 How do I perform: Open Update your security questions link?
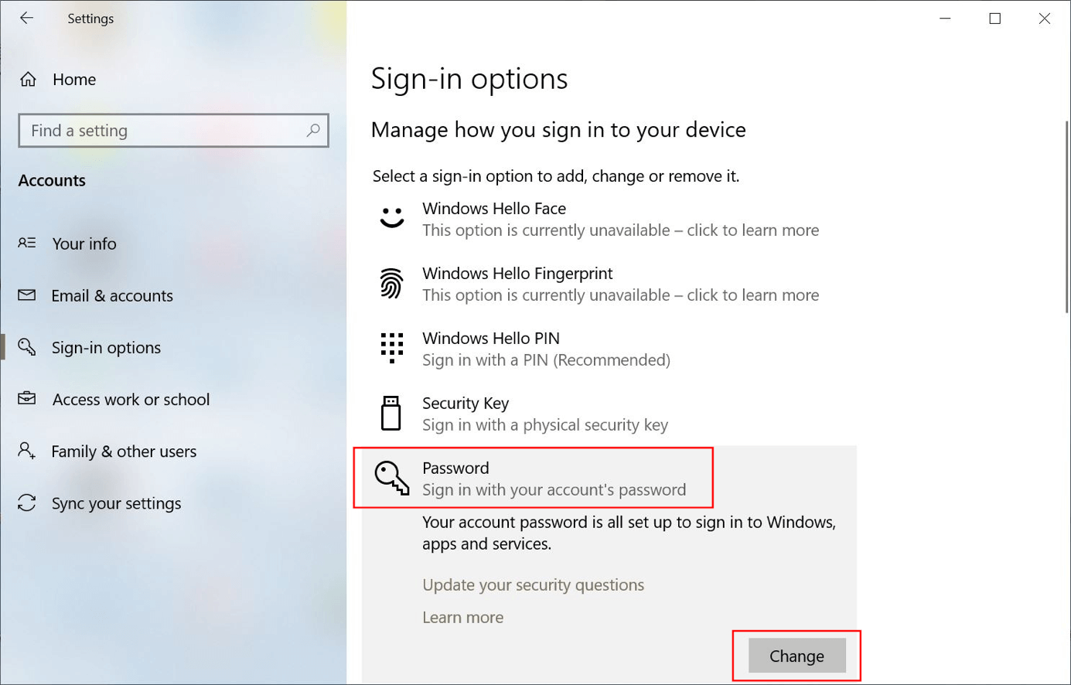pos(533,584)
